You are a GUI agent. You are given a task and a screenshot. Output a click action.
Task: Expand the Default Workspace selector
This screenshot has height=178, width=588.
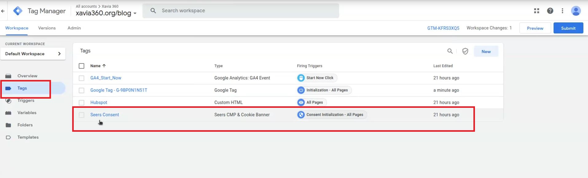[33, 54]
